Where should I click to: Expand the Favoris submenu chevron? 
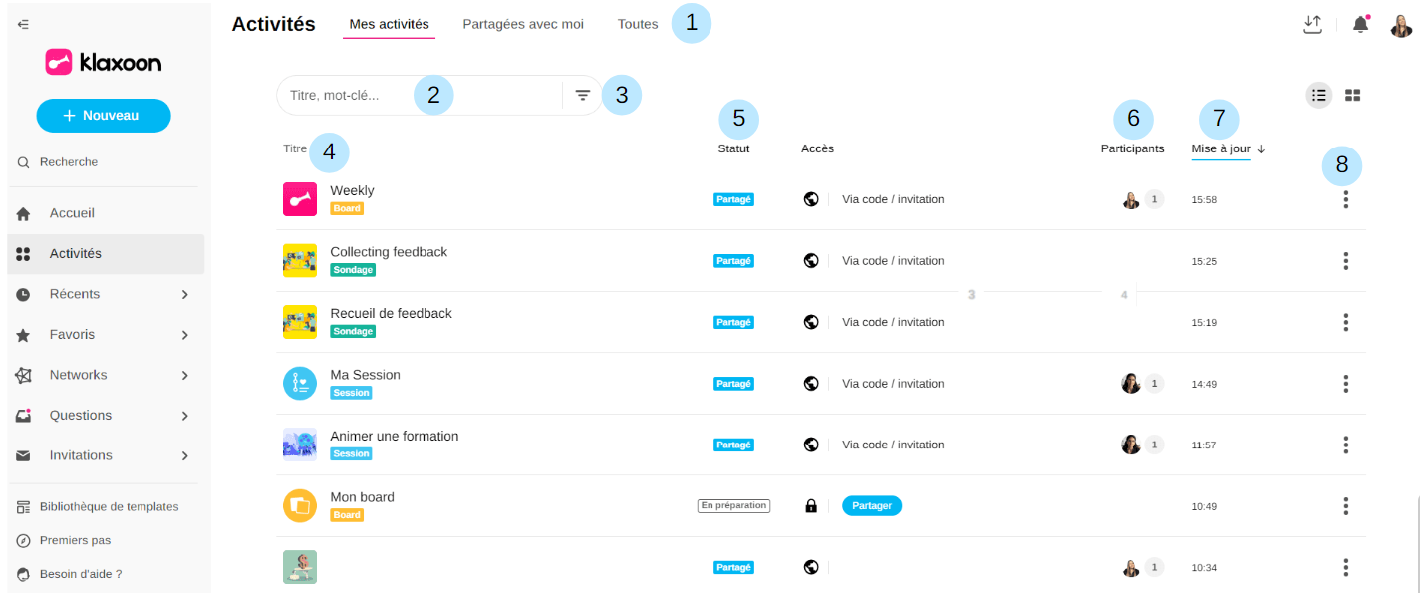[x=185, y=335]
